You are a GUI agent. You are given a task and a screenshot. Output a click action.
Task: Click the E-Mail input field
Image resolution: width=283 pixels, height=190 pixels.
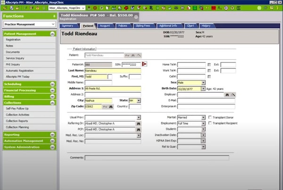tap(206, 100)
